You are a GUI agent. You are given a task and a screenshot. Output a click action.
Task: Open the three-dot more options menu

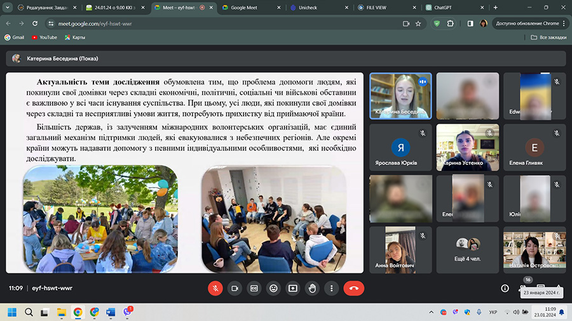click(x=331, y=288)
